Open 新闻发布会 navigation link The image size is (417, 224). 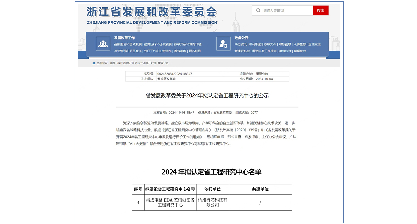click(x=242, y=51)
